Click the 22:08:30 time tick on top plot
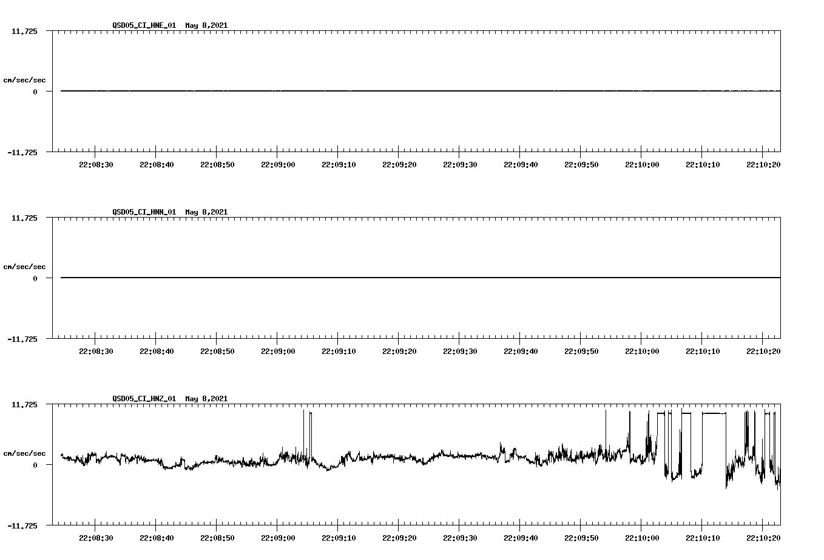The width and height of the screenshot is (824, 560). tap(96, 162)
